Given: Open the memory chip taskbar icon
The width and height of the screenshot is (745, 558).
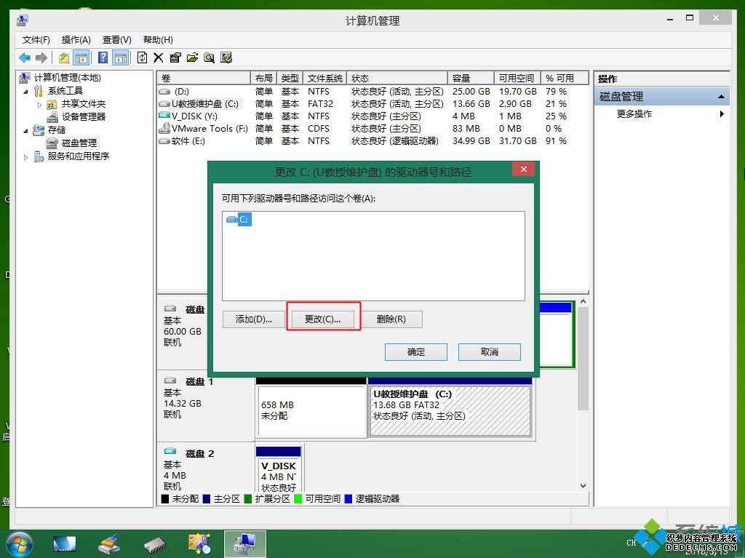Looking at the screenshot, I should point(154,545).
